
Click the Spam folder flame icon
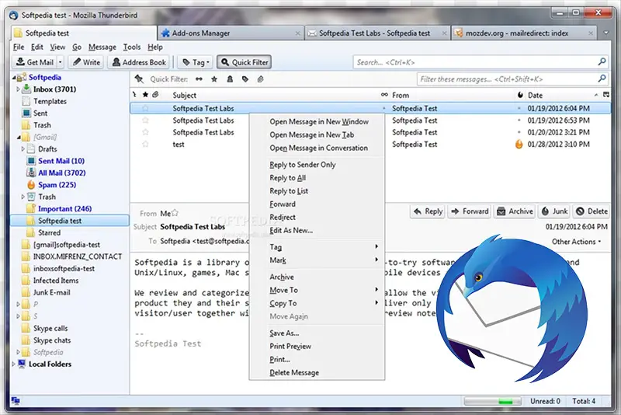(31, 185)
